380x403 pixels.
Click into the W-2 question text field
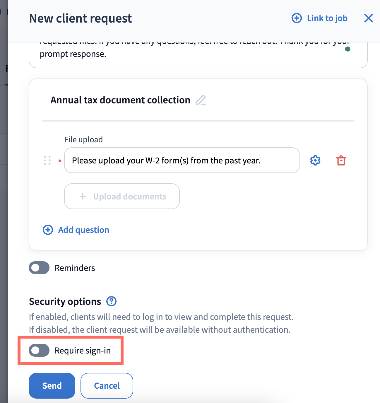182,160
